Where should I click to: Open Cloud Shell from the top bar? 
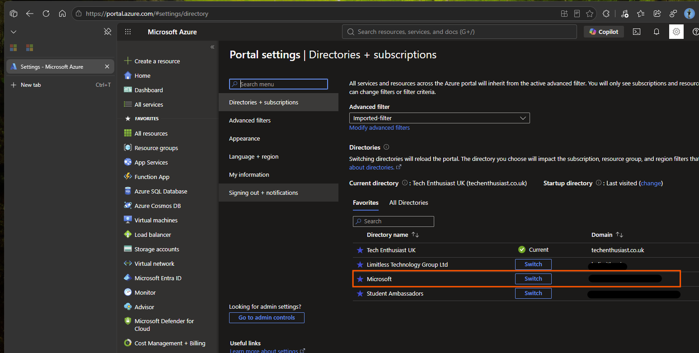(636, 32)
